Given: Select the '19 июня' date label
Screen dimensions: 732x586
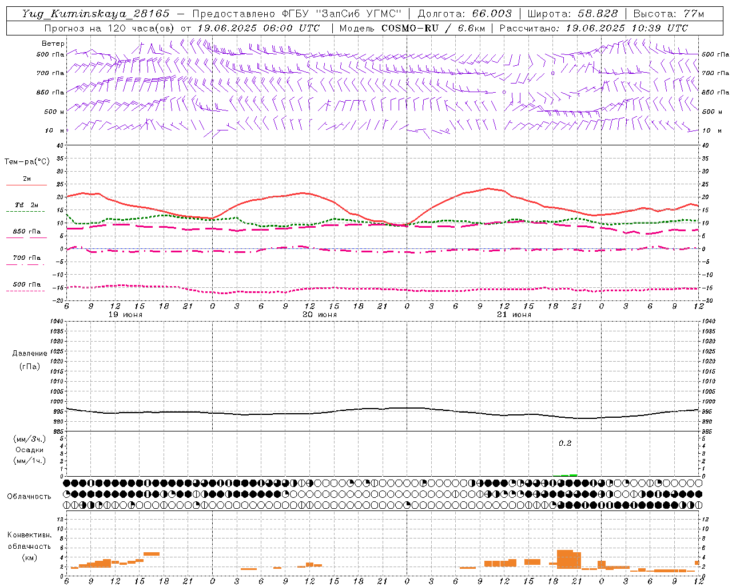Looking at the screenshot, I should click(x=125, y=315).
